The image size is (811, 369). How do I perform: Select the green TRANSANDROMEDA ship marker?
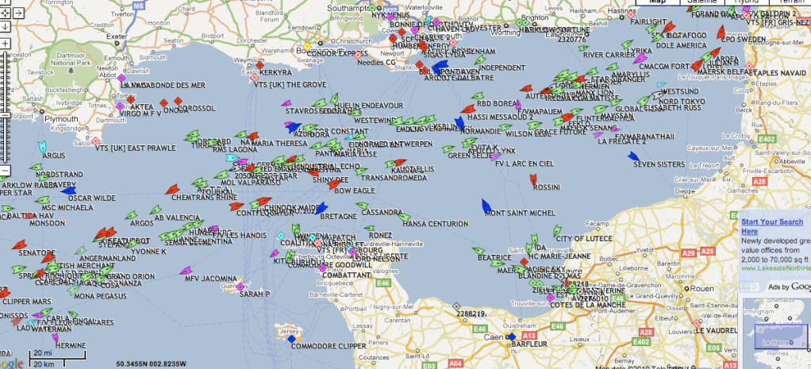tap(361, 171)
